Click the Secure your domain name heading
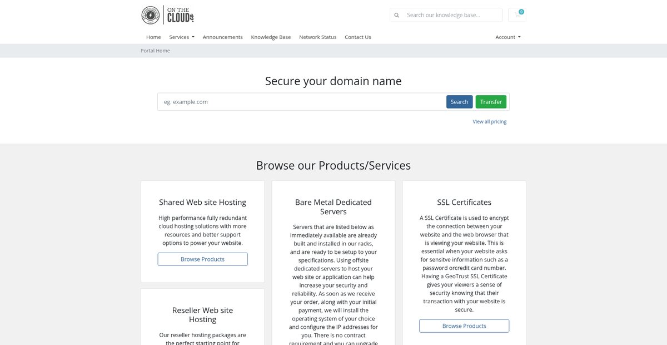 point(333,81)
